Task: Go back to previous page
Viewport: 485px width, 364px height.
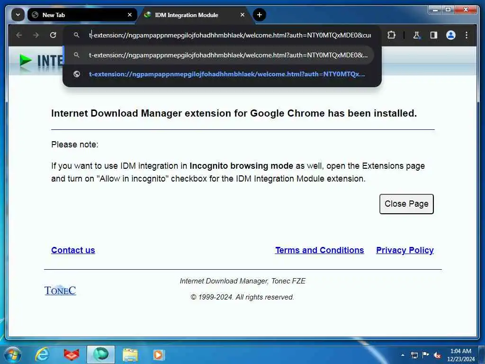Action: 19,35
